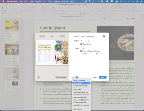144x111 pixels.
Task: Select page 1 yellow cover thumbnail
Action: (x=12, y=25)
